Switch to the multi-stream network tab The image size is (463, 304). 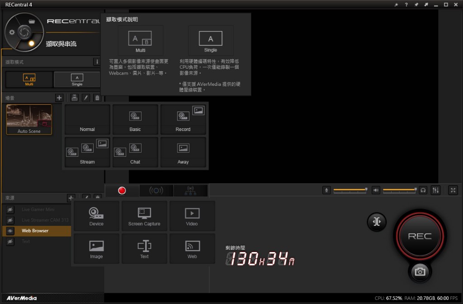coord(190,191)
